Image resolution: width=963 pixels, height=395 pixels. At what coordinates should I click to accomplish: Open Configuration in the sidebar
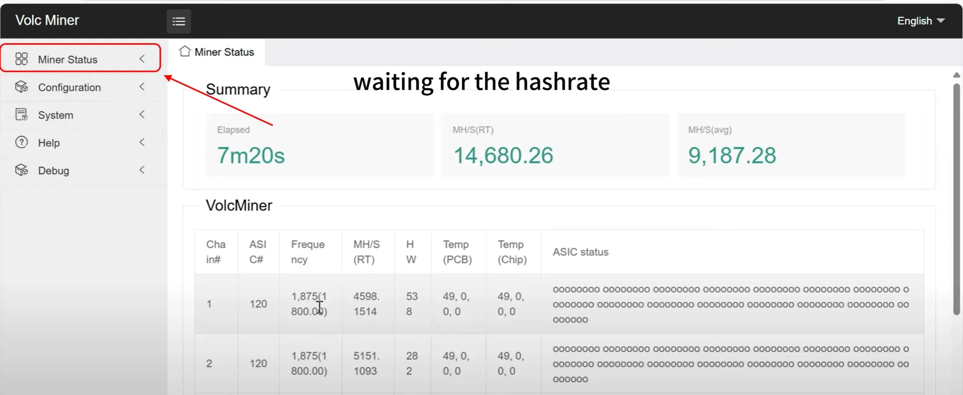(69, 87)
